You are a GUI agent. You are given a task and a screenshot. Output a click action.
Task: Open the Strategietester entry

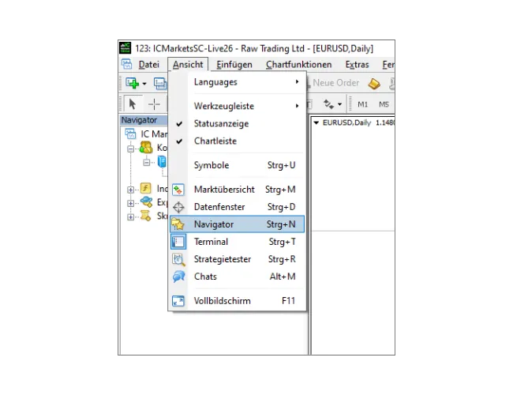[238, 259]
